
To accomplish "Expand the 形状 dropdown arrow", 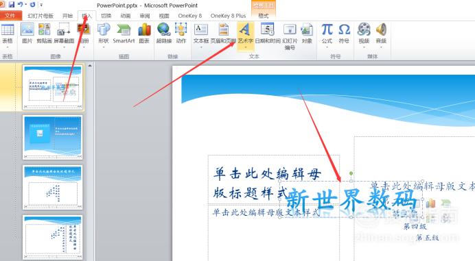I will click(x=104, y=47).
